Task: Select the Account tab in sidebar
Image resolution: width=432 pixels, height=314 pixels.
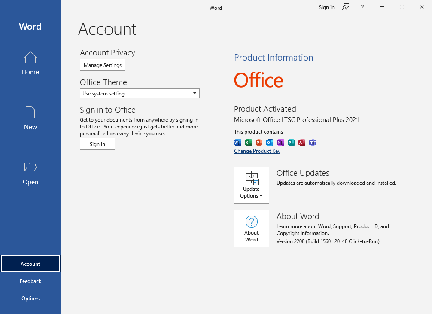Action: [x=30, y=264]
